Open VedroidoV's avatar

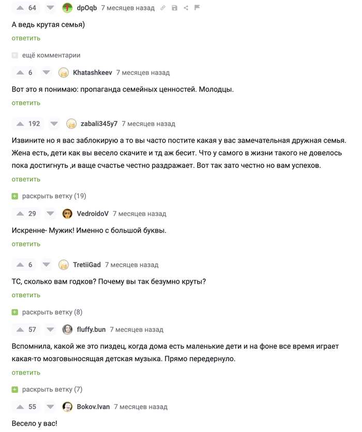(67, 213)
